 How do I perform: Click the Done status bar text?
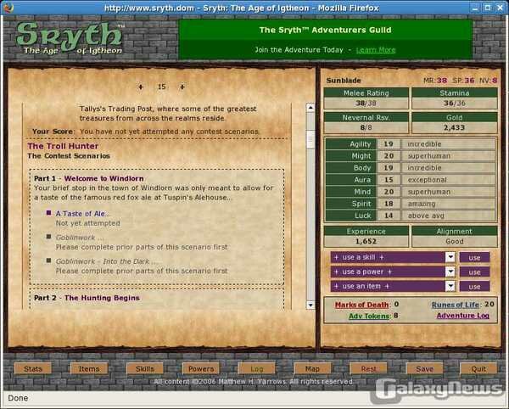(x=18, y=398)
